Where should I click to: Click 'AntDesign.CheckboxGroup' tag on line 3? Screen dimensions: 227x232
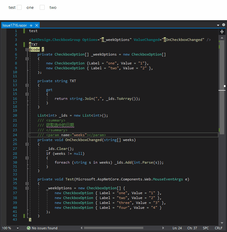click(56, 40)
